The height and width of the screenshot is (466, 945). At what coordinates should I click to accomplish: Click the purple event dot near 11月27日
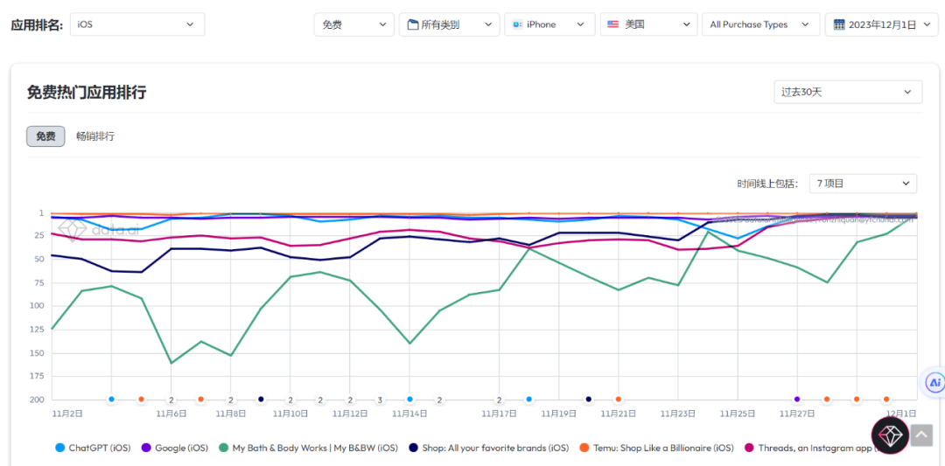(x=797, y=400)
